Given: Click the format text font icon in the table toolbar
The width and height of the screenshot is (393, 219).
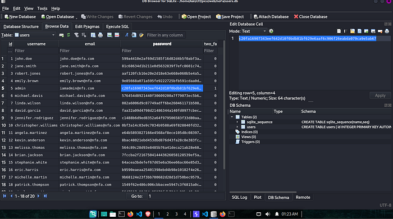Looking at the screenshot, I should 126,35.
